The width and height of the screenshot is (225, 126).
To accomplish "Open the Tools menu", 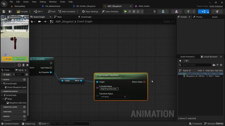I will click(x=63, y=2).
